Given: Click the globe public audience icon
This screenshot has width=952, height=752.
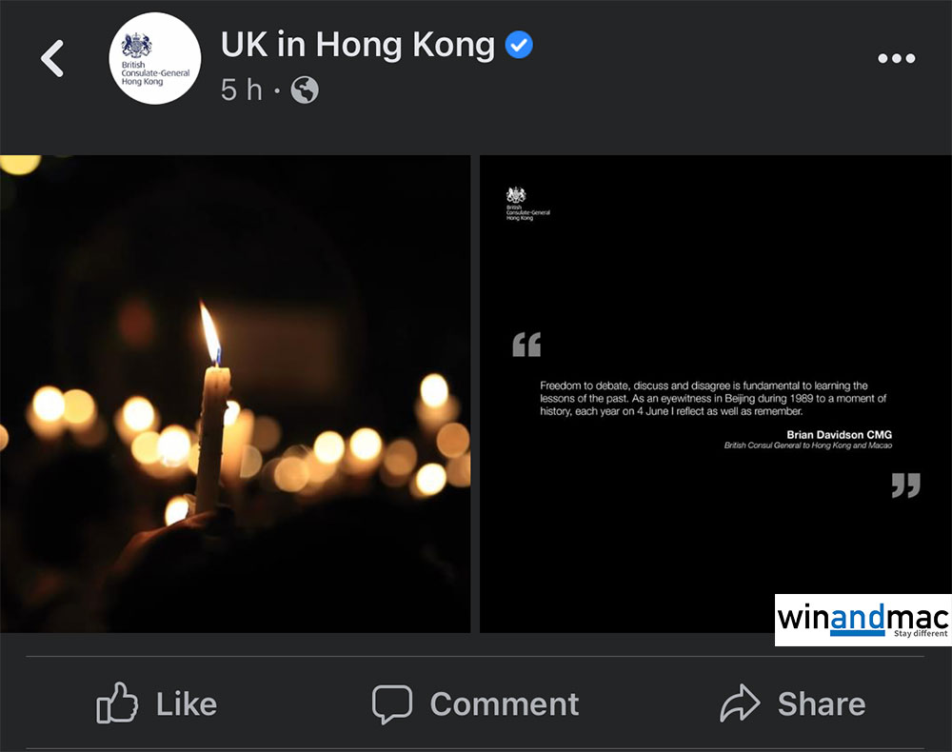Looking at the screenshot, I should point(305,90).
